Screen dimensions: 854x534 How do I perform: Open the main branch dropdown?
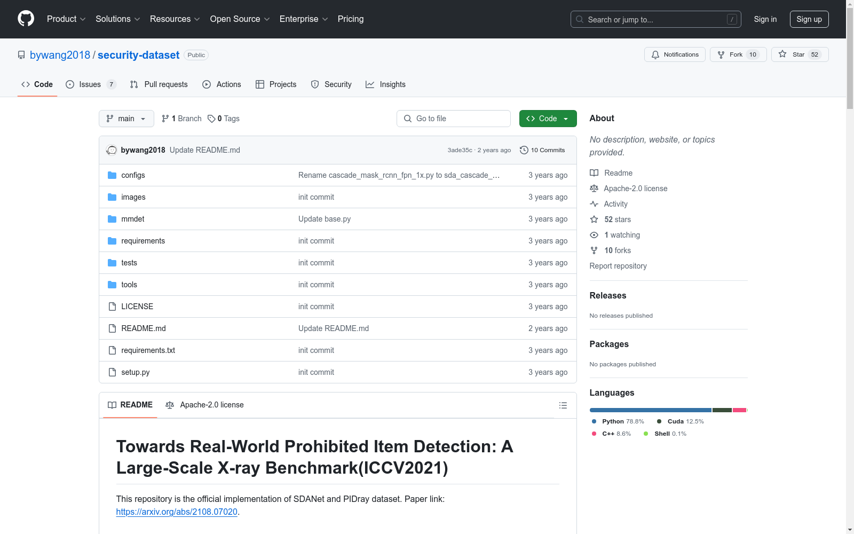pyautogui.click(x=126, y=119)
